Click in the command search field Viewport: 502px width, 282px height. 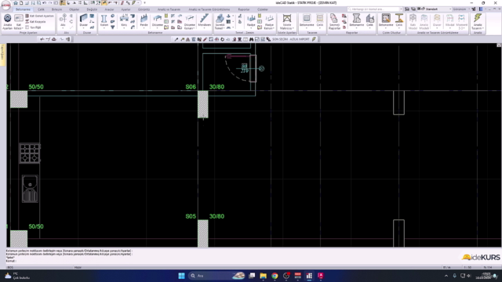pos(375,9)
